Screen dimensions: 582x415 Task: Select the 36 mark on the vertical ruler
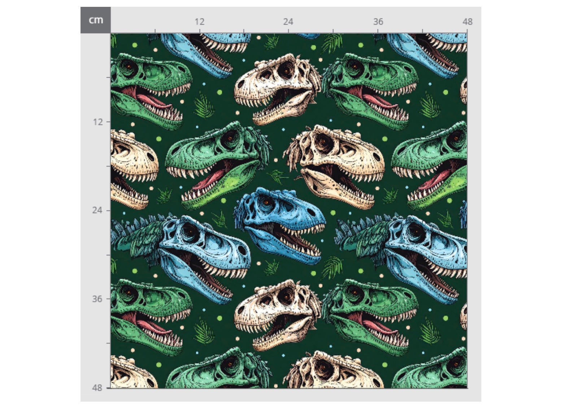click(97, 299)
